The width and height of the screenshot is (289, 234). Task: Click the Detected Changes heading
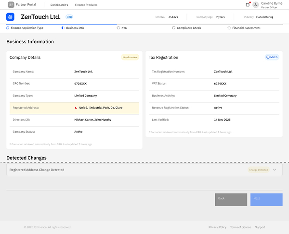click(x=26, y=158)
